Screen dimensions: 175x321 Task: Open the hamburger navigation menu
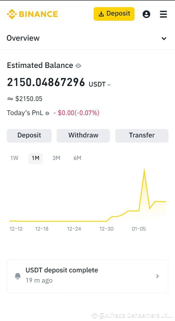click(163, 14)
